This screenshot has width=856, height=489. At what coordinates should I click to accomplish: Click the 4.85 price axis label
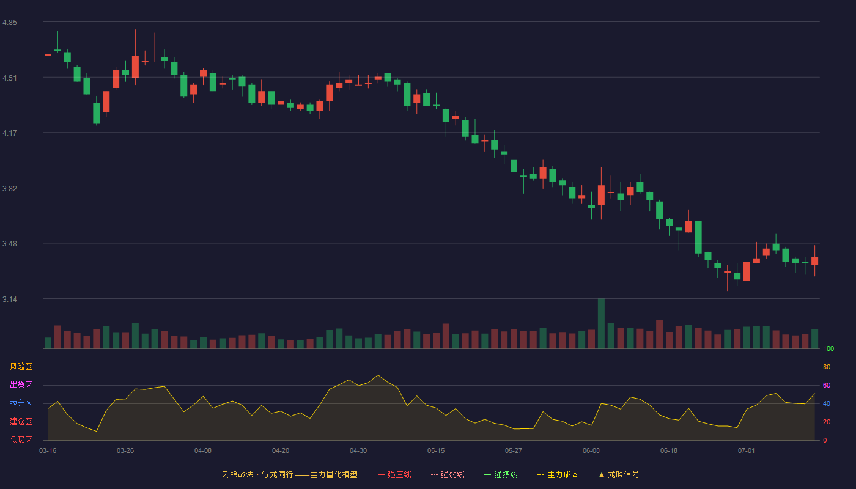(10, 23)
